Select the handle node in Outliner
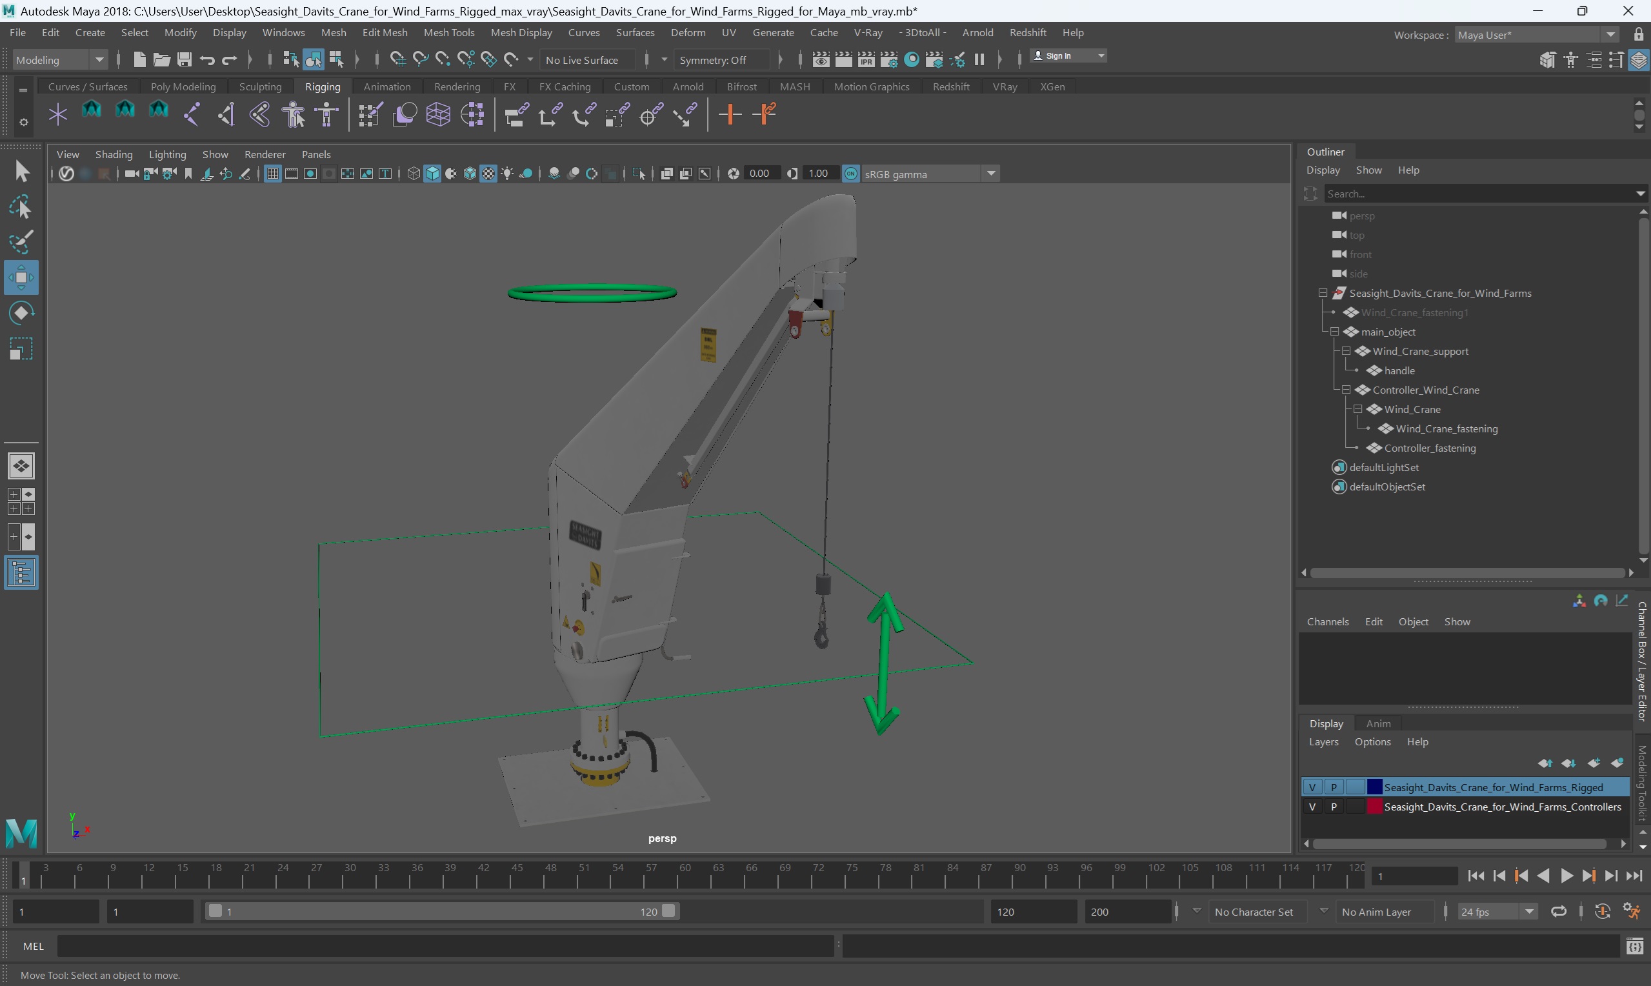The height and width of the screenshot is (986, 1651). [1399, 371]
